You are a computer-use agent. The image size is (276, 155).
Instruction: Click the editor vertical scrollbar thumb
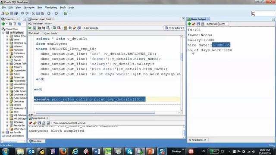[x=181, y=57]
